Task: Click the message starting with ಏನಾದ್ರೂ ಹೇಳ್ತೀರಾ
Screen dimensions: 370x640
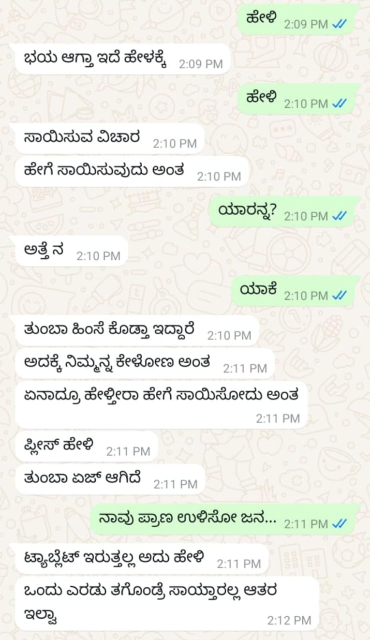Action: tap(161, 405)
